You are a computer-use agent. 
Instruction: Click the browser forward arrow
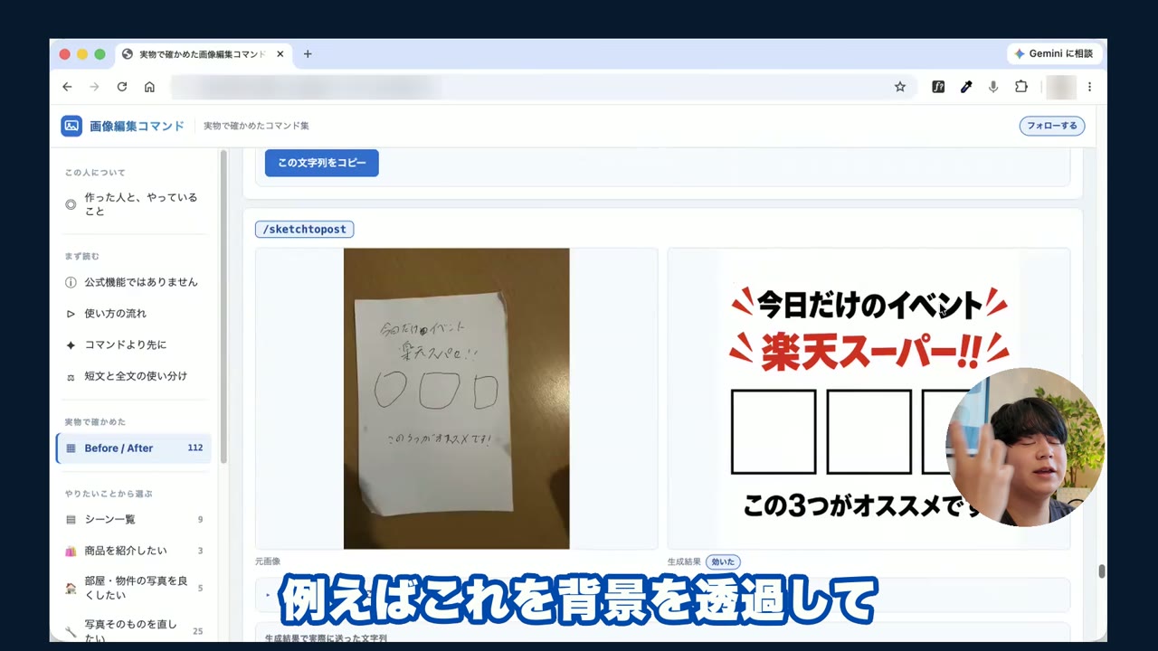tap(94, 87)
